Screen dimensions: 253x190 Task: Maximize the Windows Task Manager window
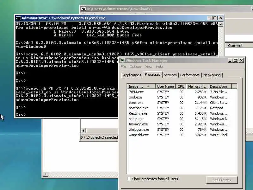pyautogui.click(x=236, y=60)
